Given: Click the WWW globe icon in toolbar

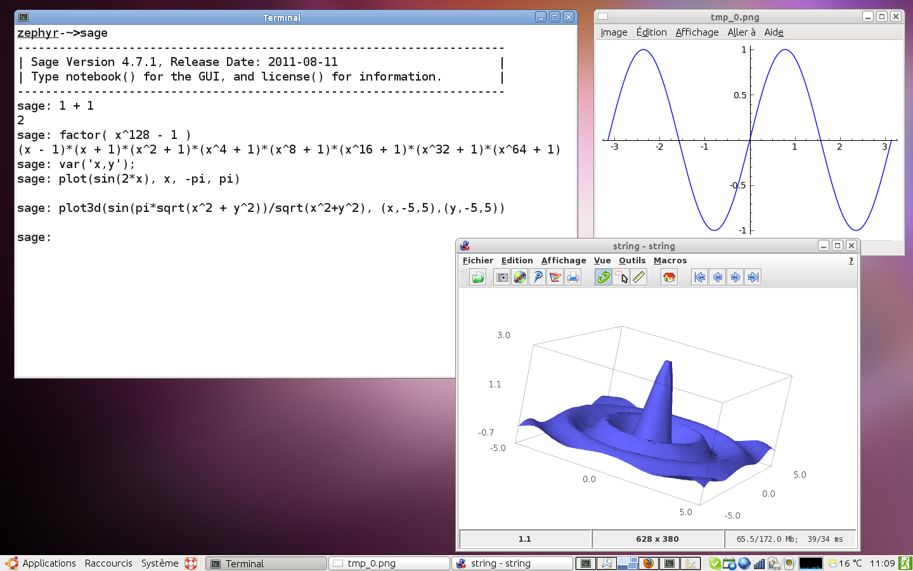Looking at the screenshot, I should tap(520, 277).
